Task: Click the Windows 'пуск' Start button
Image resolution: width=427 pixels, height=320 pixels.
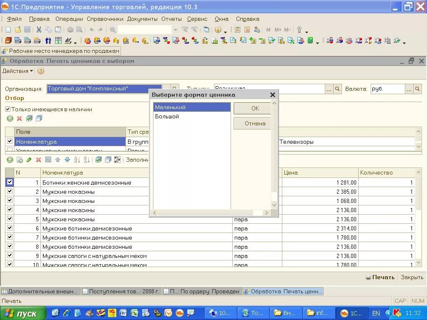Action: [x=23, y=313]
